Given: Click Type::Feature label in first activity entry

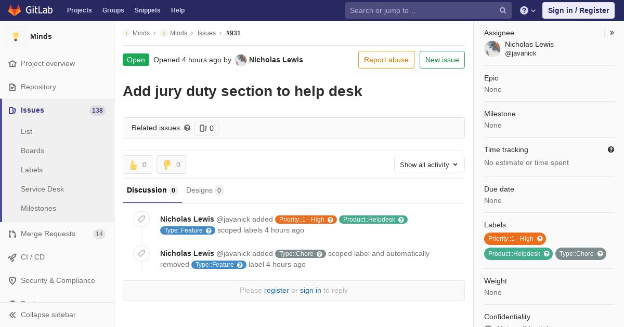Looking at the screenshot, I should [188, 230].
